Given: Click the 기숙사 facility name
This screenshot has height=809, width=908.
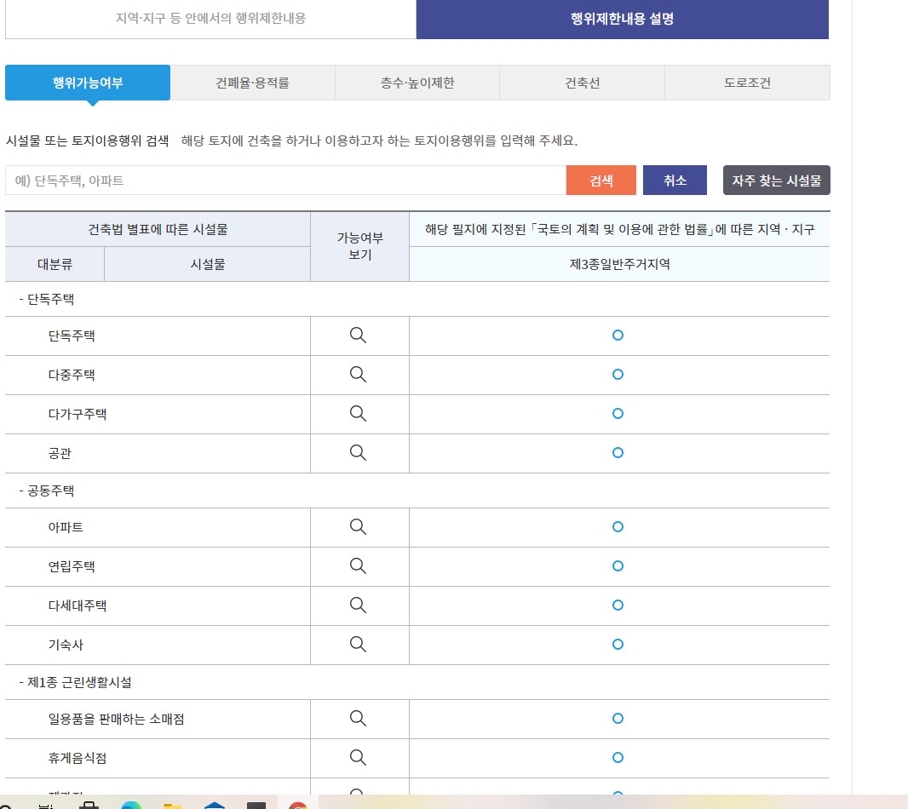Looking at the screenshot, I should coord(66,645).
